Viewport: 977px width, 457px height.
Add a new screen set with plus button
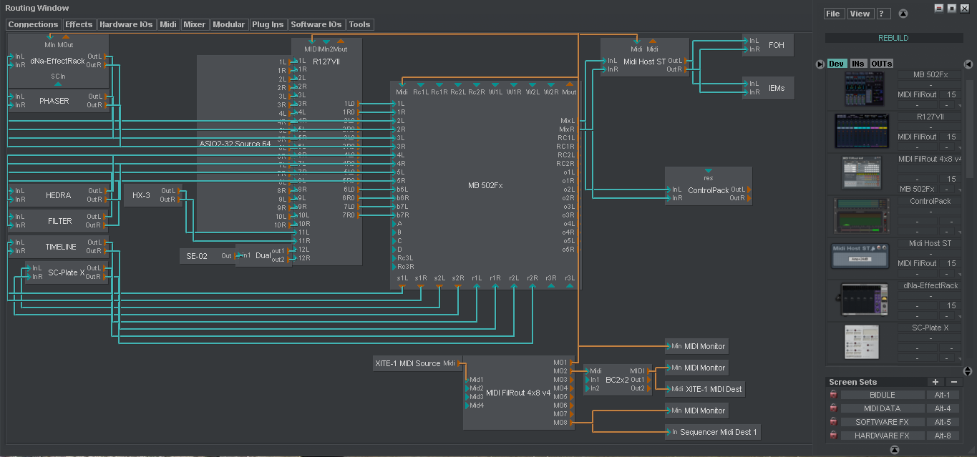[x=935, y=382]
